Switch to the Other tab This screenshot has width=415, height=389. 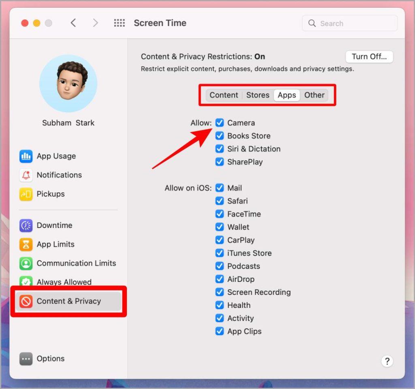[x=314, y=95]
